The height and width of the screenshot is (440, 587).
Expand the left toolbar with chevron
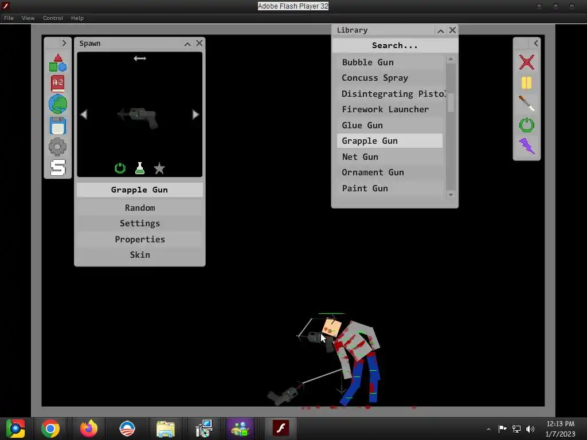(64, 44)
